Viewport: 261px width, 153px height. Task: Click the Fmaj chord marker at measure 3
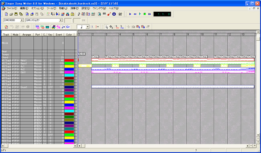point(108,57)
